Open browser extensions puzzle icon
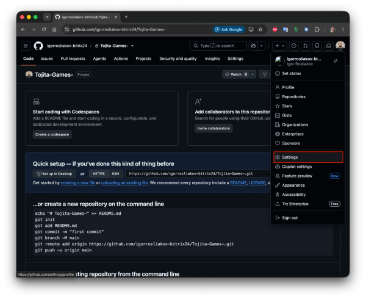The height and width of the screenshot is (299, 366). pyautogui.click(x=317, y=29)
